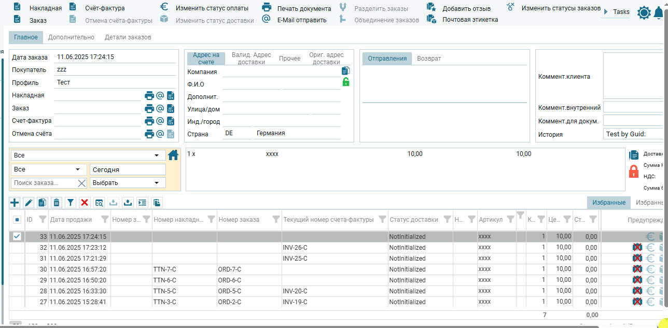Click the print icon next to Накладная field
This screenshot has height=328, width=668.
[x=149, y=95]
